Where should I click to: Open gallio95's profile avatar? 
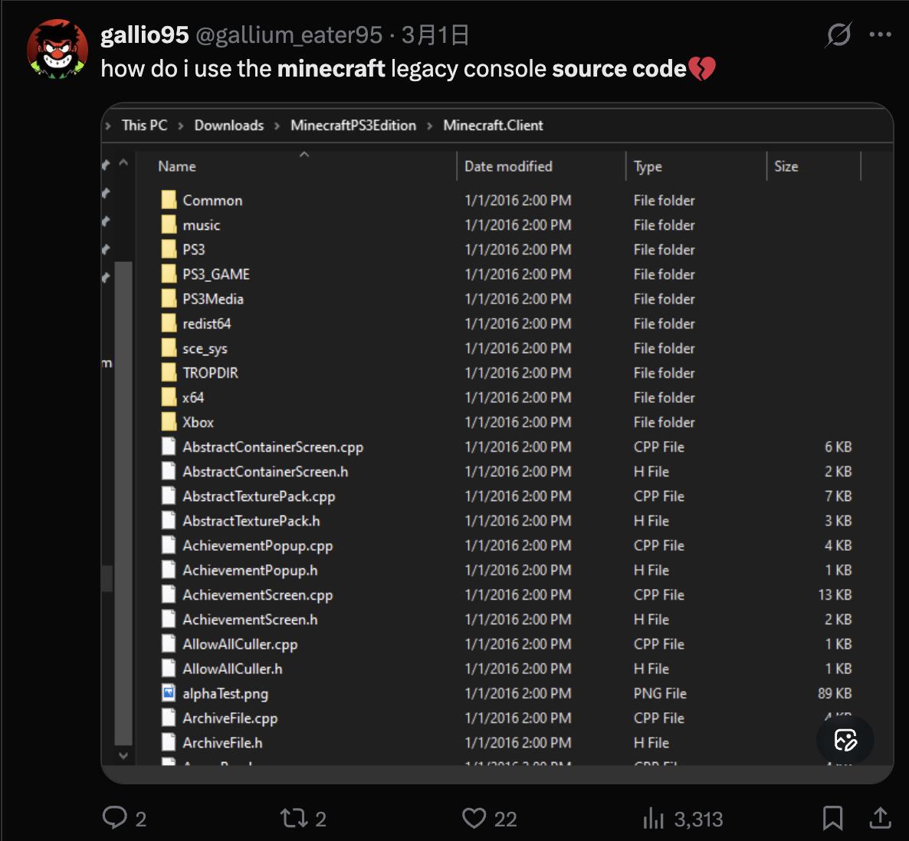(x=57, y=50)
